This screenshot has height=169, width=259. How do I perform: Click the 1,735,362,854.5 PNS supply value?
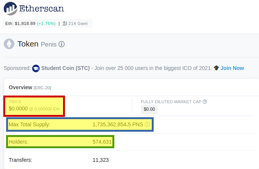pos(118,124)
